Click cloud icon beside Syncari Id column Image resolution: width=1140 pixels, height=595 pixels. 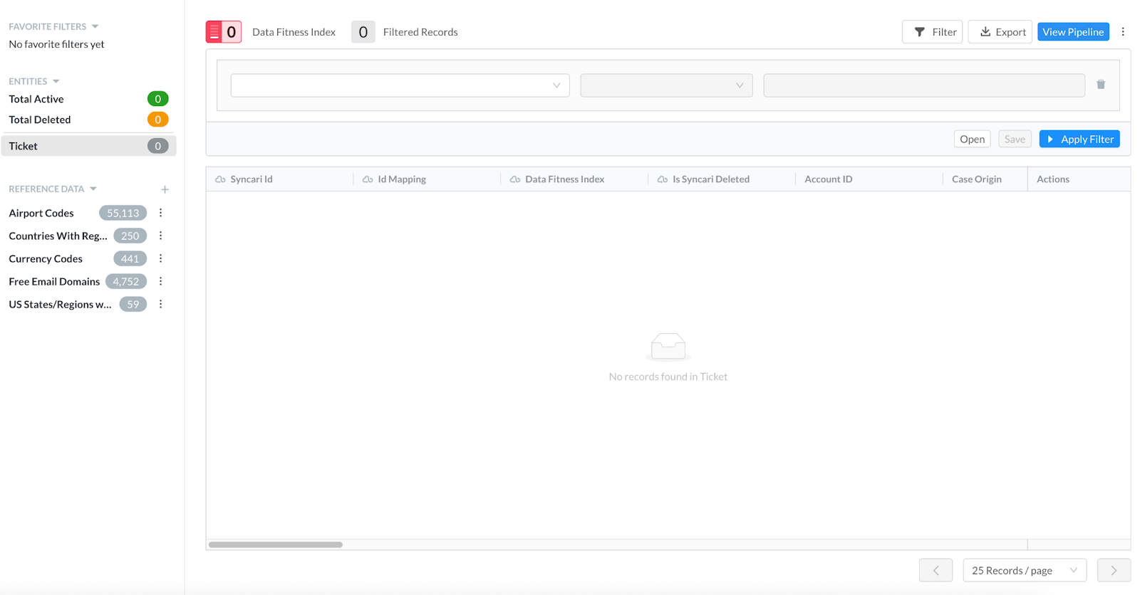coord(220,179)
